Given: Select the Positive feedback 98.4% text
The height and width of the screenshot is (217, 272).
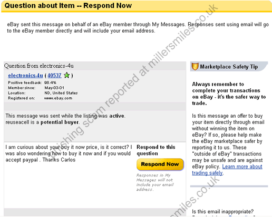Looking at the screenshot, I should pyautogui.click(x=32, y=82).
